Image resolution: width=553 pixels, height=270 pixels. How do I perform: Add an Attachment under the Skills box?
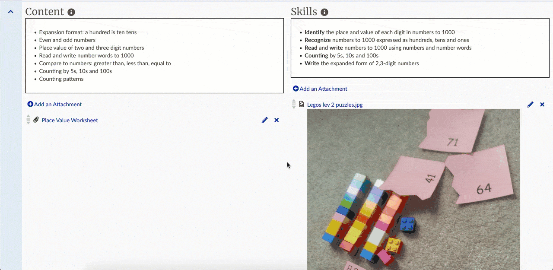320,89
